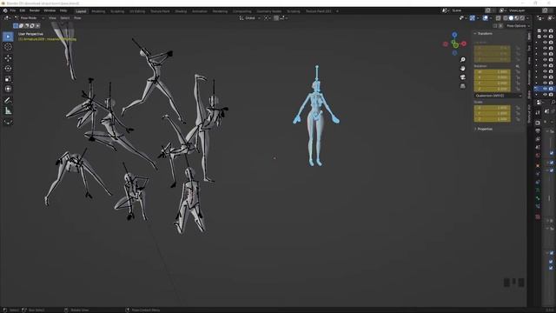This screenshot has width=556, height=313.
Task: Toggle eye visibility of last outliner row
Action: click(545, 95)
